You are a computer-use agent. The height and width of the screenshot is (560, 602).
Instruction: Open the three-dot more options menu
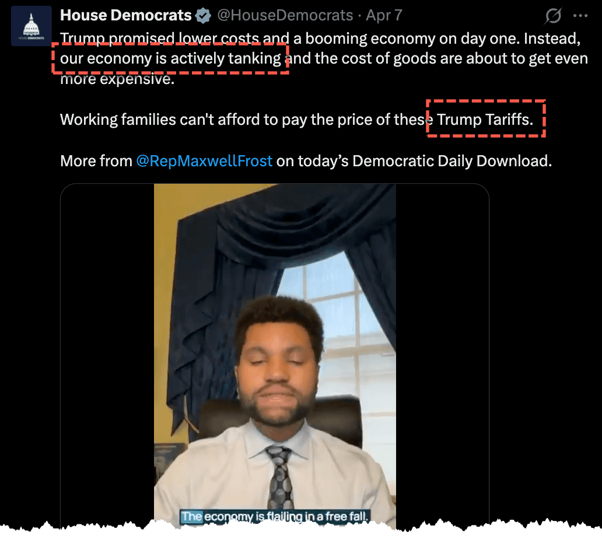[x=580, y=16]
